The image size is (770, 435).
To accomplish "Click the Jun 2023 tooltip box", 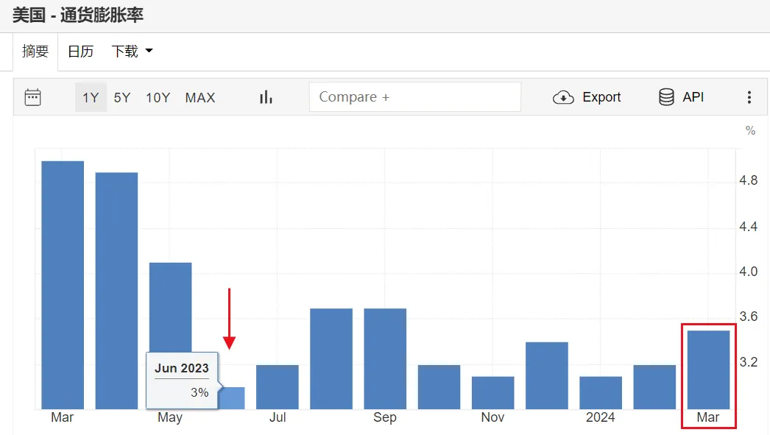I will pos(183,380).
